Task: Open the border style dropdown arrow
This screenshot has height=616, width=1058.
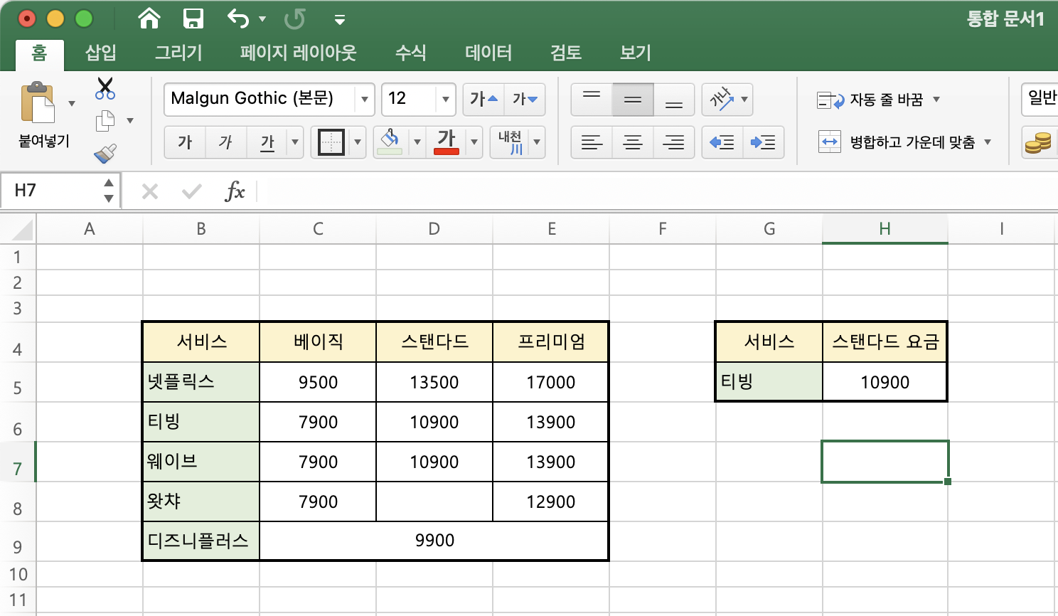Action: coord(358,142)
